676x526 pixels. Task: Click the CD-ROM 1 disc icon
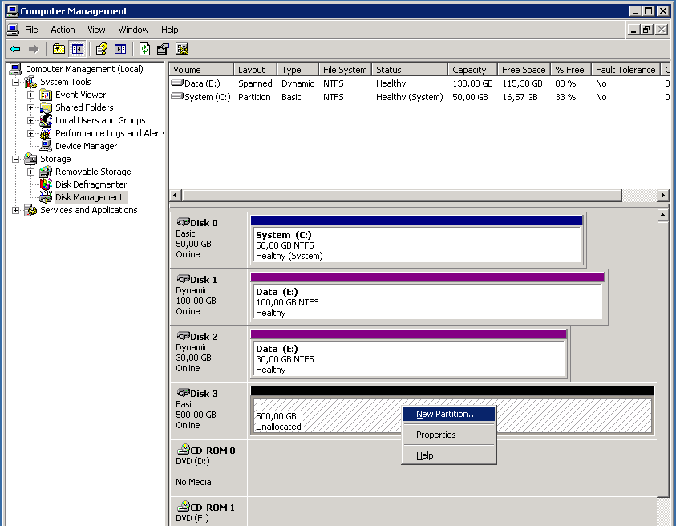coord(183,507)
